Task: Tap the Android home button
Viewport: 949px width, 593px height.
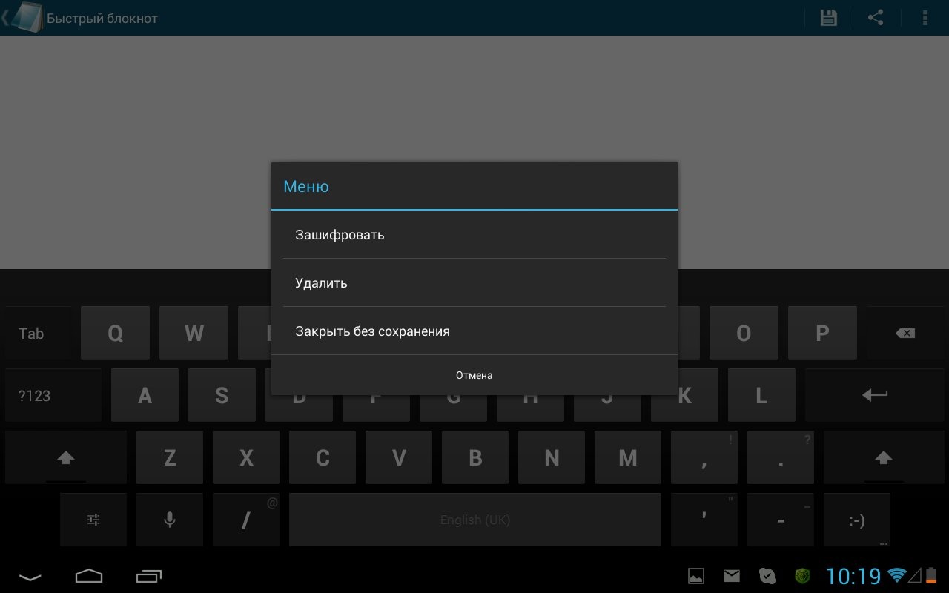Action: [89, 576]
